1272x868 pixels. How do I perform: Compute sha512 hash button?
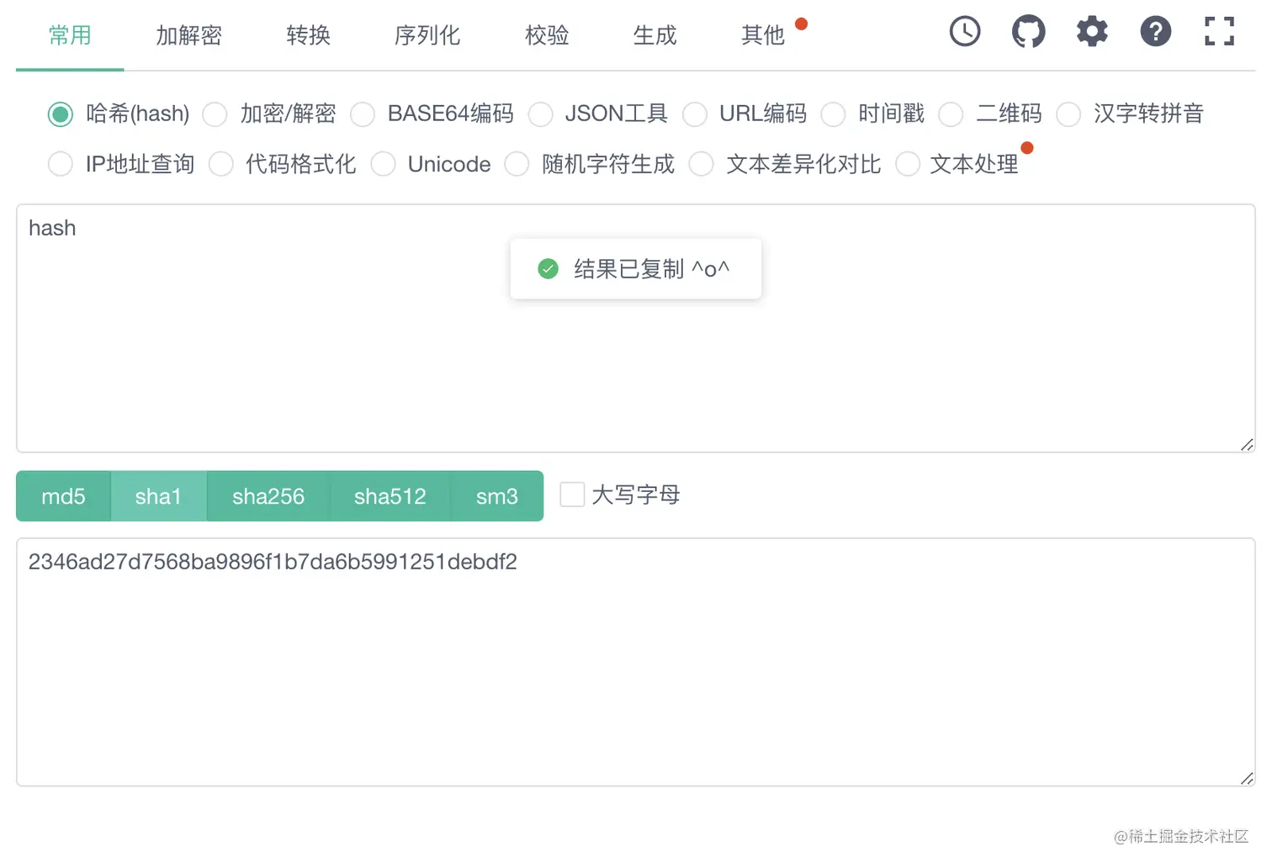390,496
